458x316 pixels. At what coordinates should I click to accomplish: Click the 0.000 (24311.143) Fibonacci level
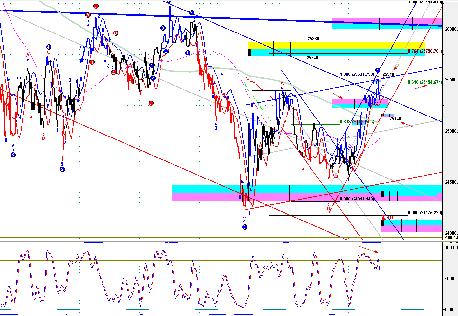coord(357,199)
